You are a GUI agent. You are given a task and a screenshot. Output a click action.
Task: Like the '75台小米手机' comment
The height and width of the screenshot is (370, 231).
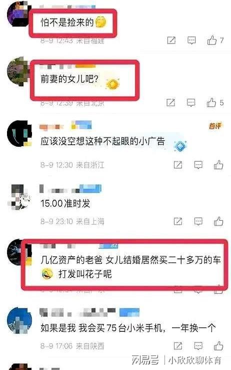click(x=218, y=346)
